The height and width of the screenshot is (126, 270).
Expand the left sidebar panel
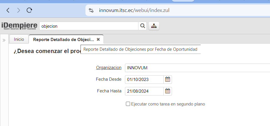4,40
